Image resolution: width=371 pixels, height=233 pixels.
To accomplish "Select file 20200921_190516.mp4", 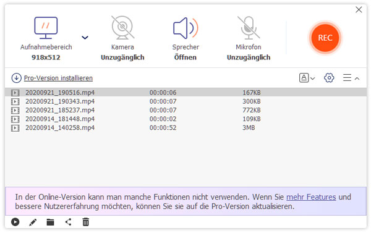I will click(x=185, y=92).
